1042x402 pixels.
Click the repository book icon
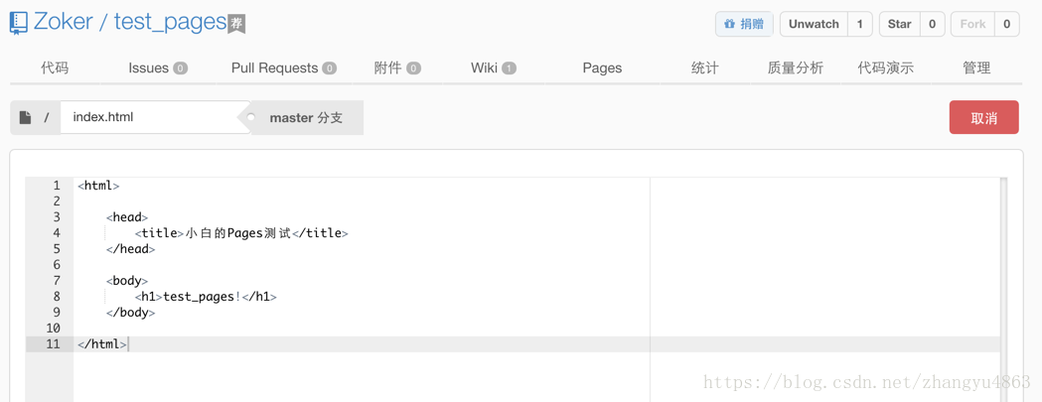point(19,23)
